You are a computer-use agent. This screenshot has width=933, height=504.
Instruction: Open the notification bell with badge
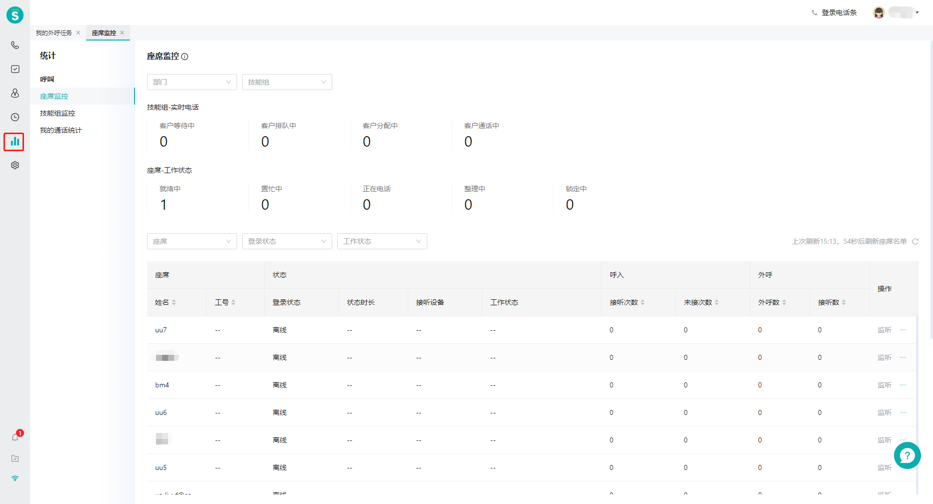click(x=15, y=437)
